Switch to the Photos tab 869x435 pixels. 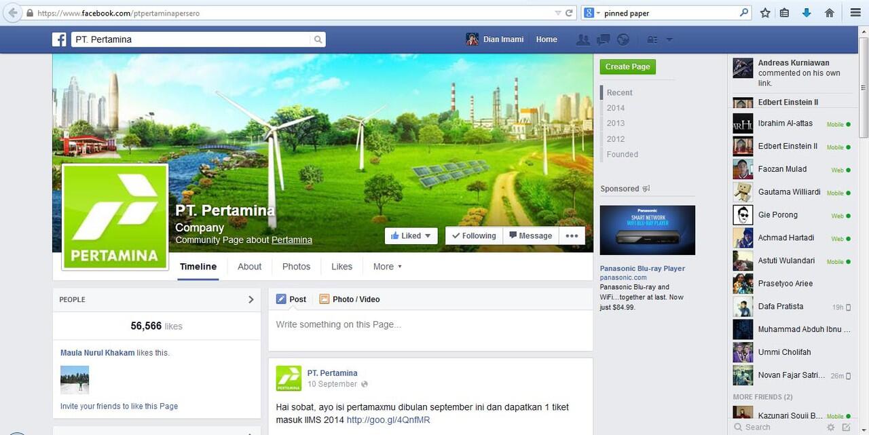point(296,267)
